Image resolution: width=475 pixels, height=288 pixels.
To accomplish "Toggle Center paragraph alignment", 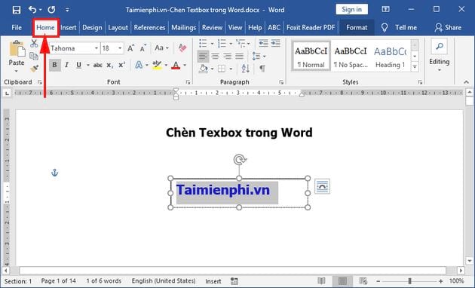I will 215,56.
